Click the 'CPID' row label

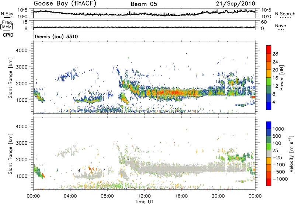point(8,35)
